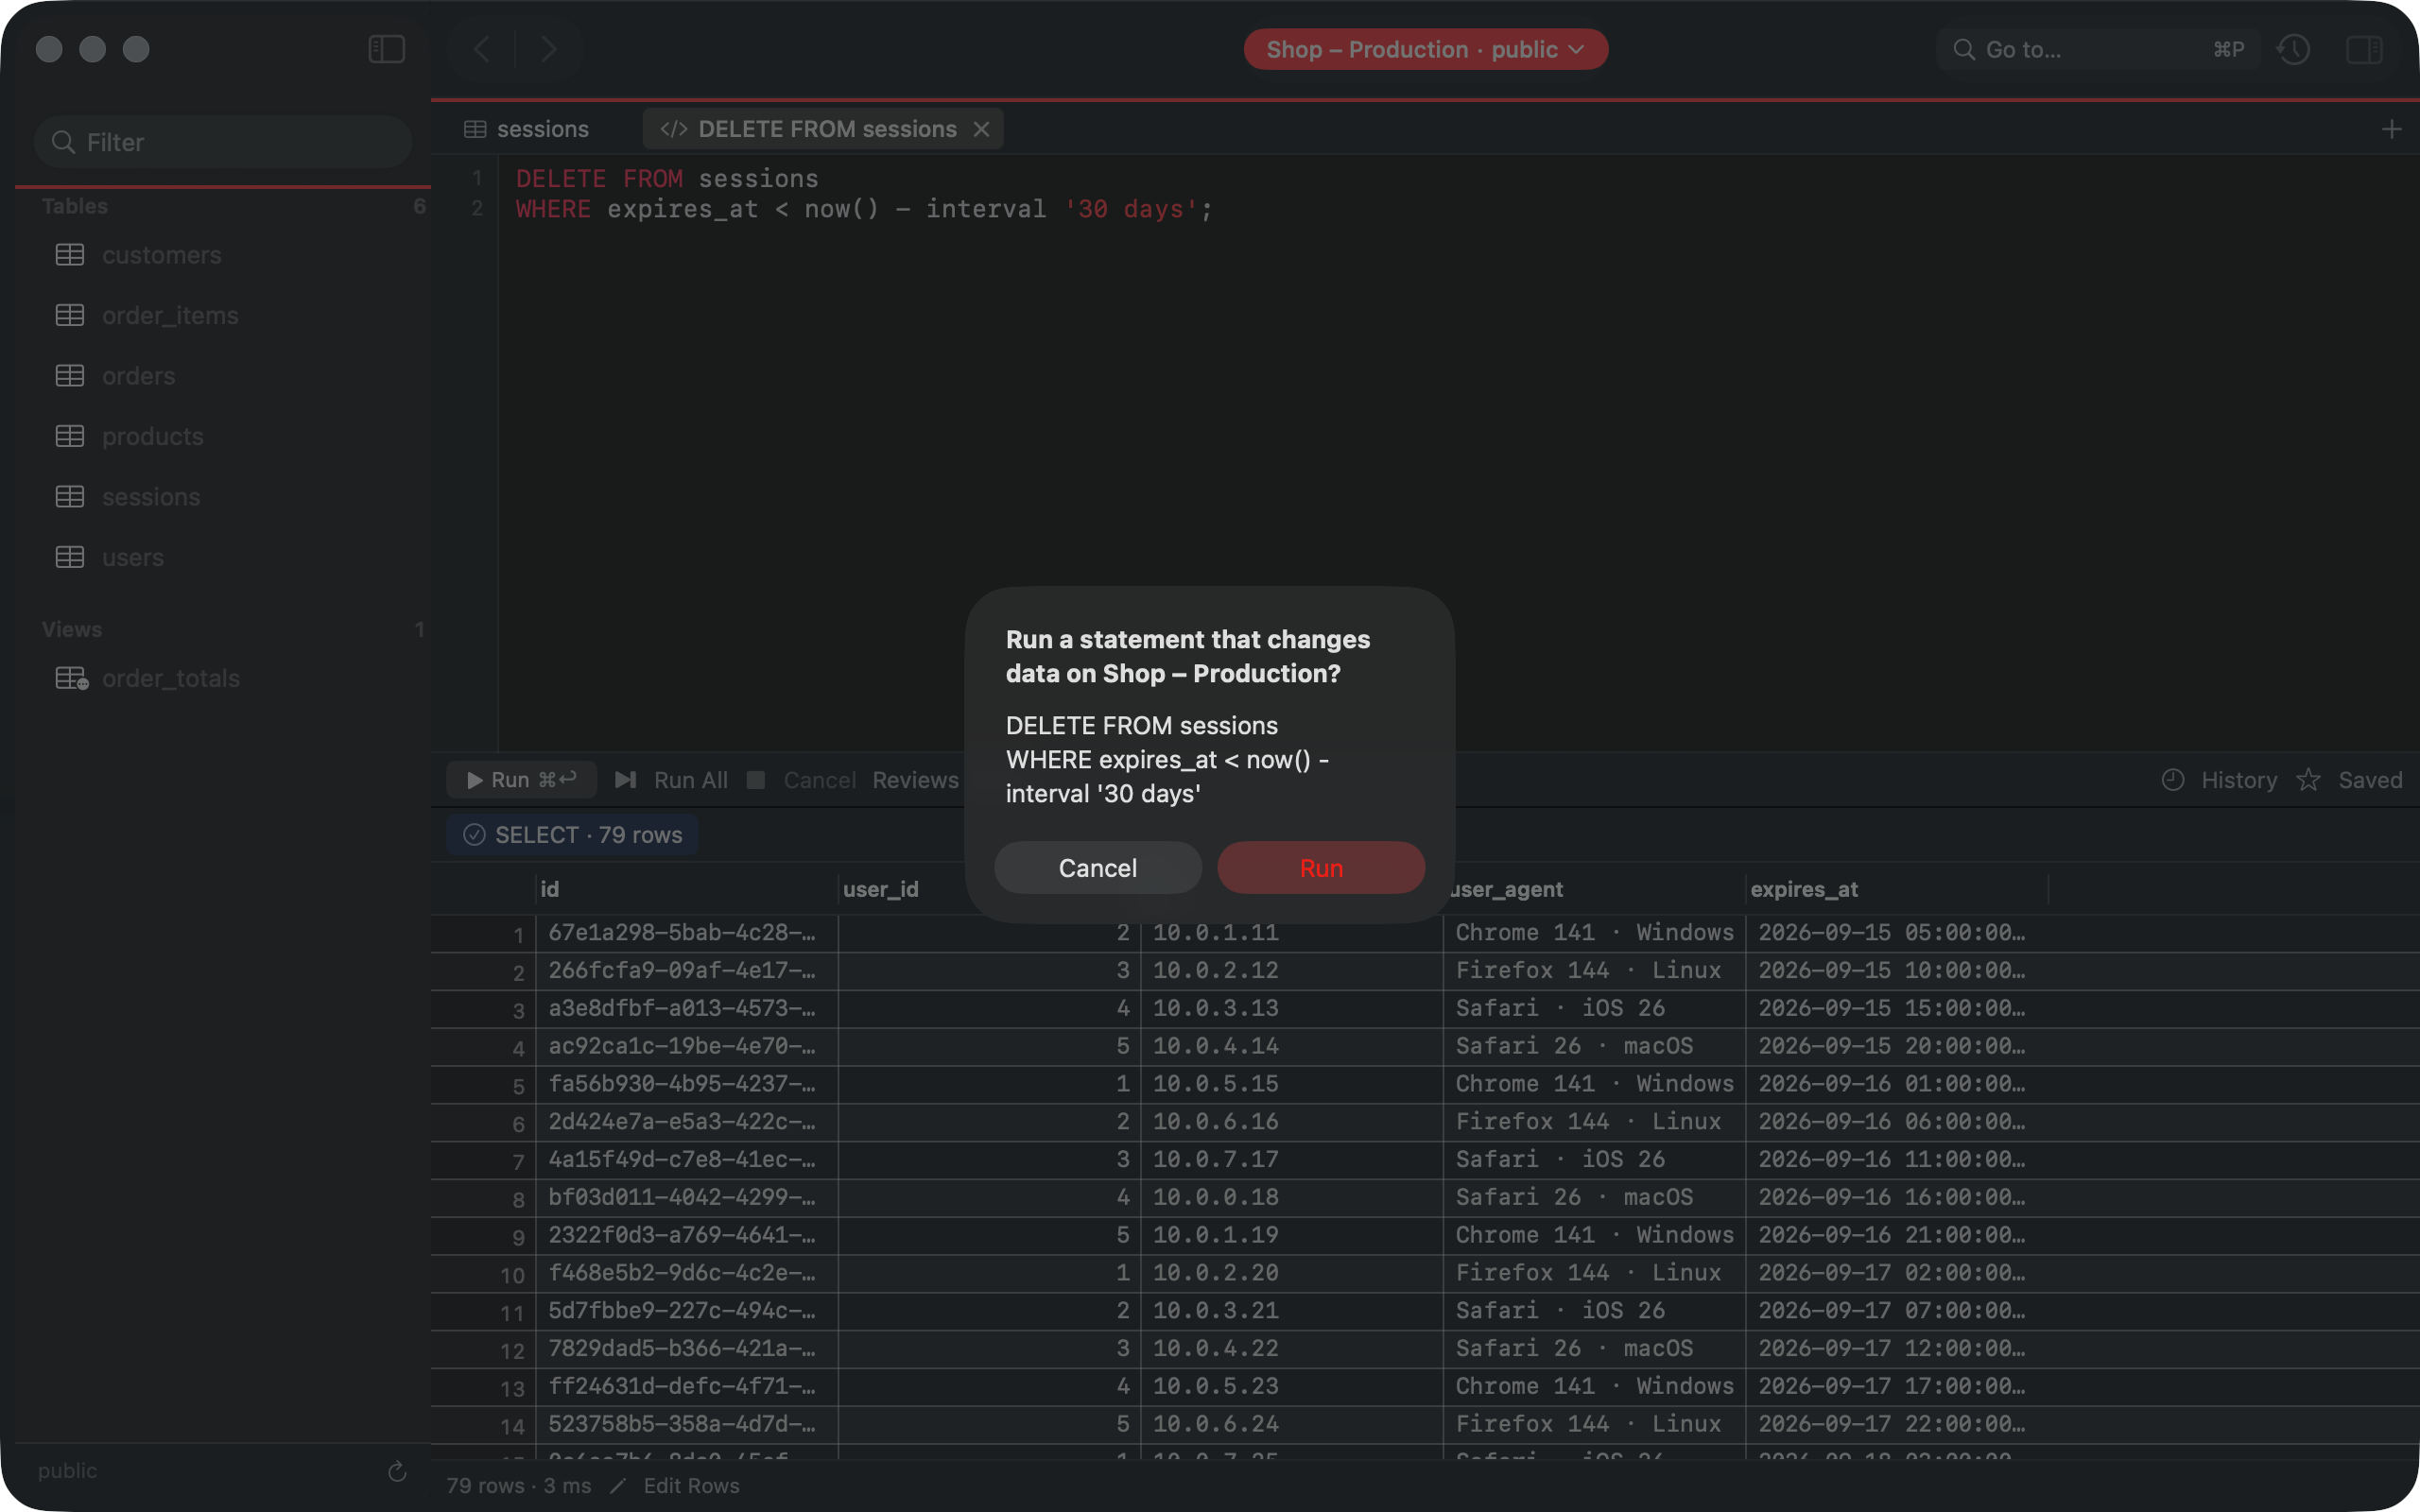Open the users table
The image size is (2420, 1512).
point(132,557)
